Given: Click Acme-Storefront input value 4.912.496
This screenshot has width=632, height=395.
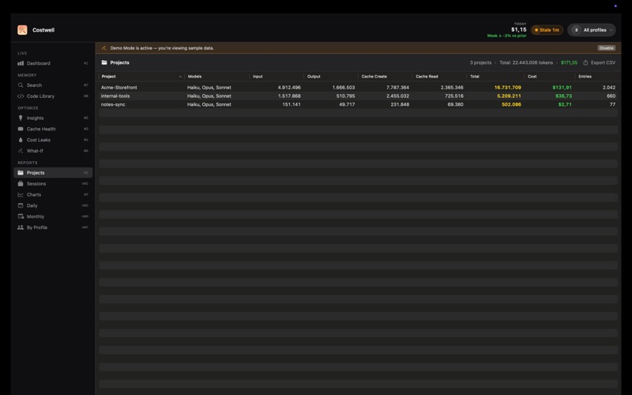Looking at the screenshot, I should 289,88.
